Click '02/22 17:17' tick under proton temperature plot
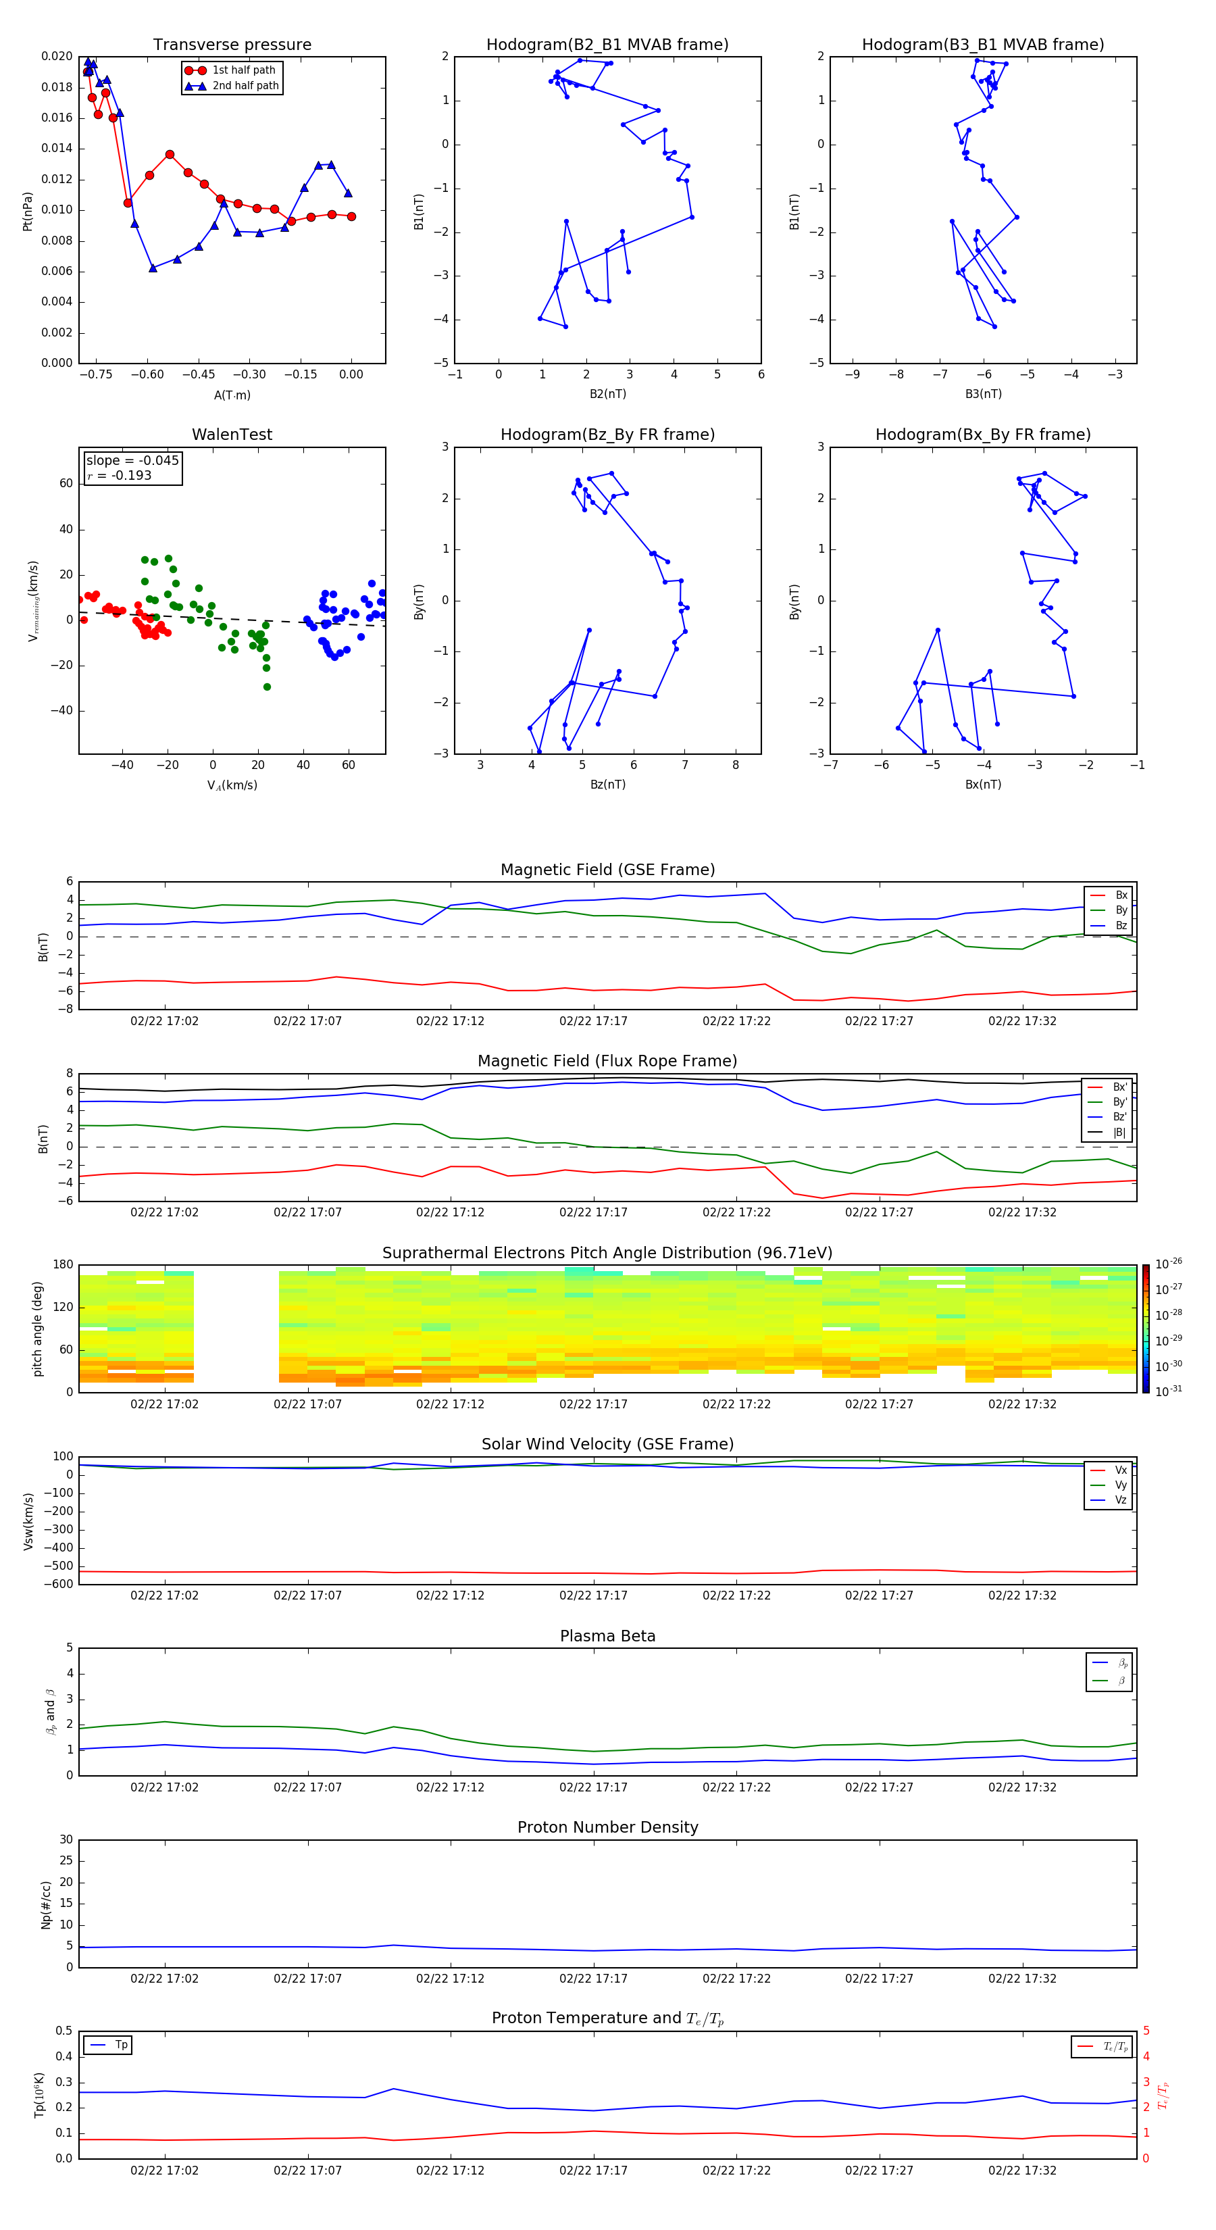 coord(594,2171)
